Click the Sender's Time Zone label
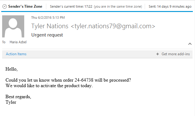 pos(25,6)
